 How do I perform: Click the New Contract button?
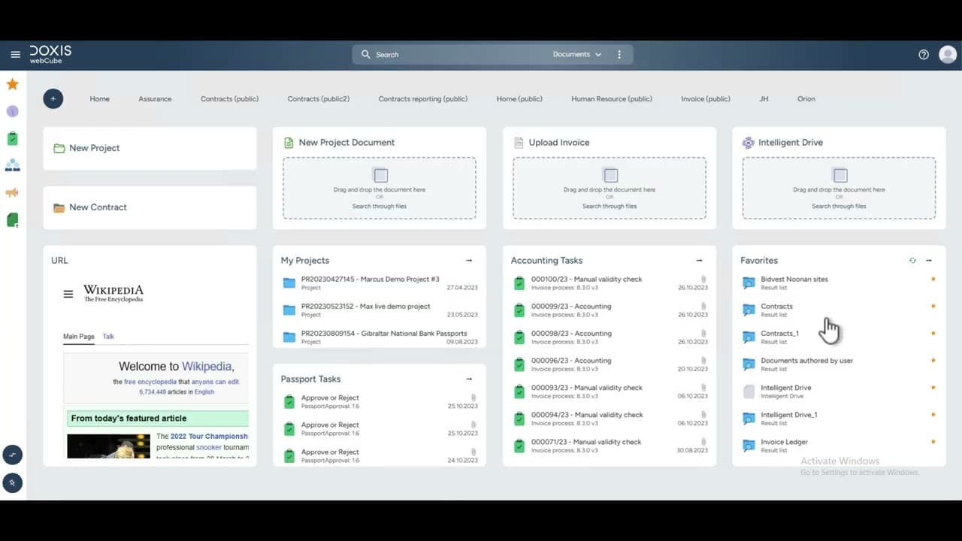click(x=150, y=207)
